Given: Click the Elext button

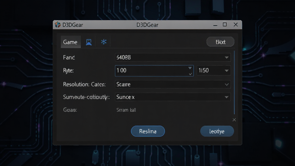Looking at the screenshot, I should point(220,42).
